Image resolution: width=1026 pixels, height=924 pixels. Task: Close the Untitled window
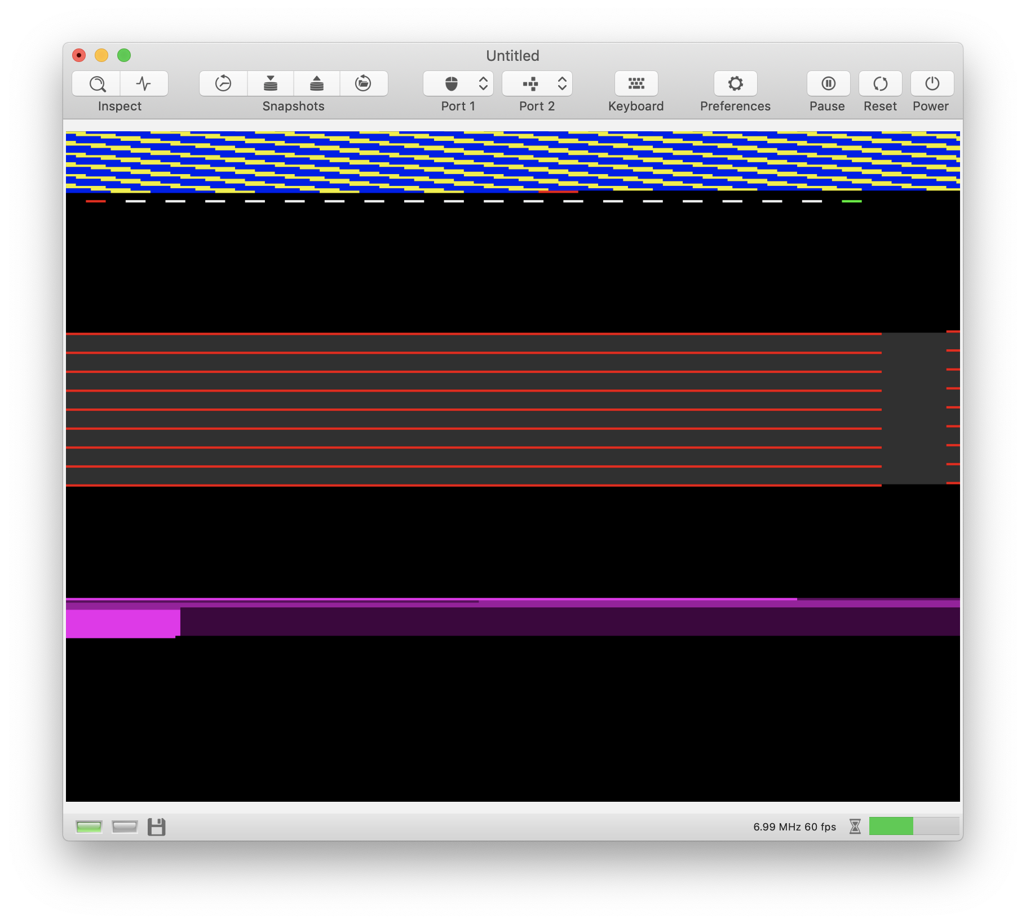point(79,55)
